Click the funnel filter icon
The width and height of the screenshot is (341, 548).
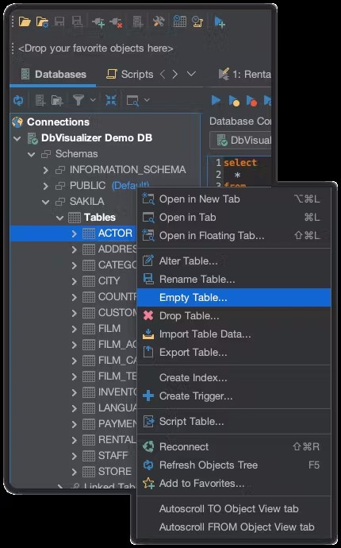[x=79, y=100]
